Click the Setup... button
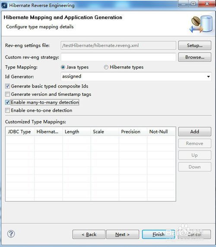216x247 pixels. click(195, 45)
